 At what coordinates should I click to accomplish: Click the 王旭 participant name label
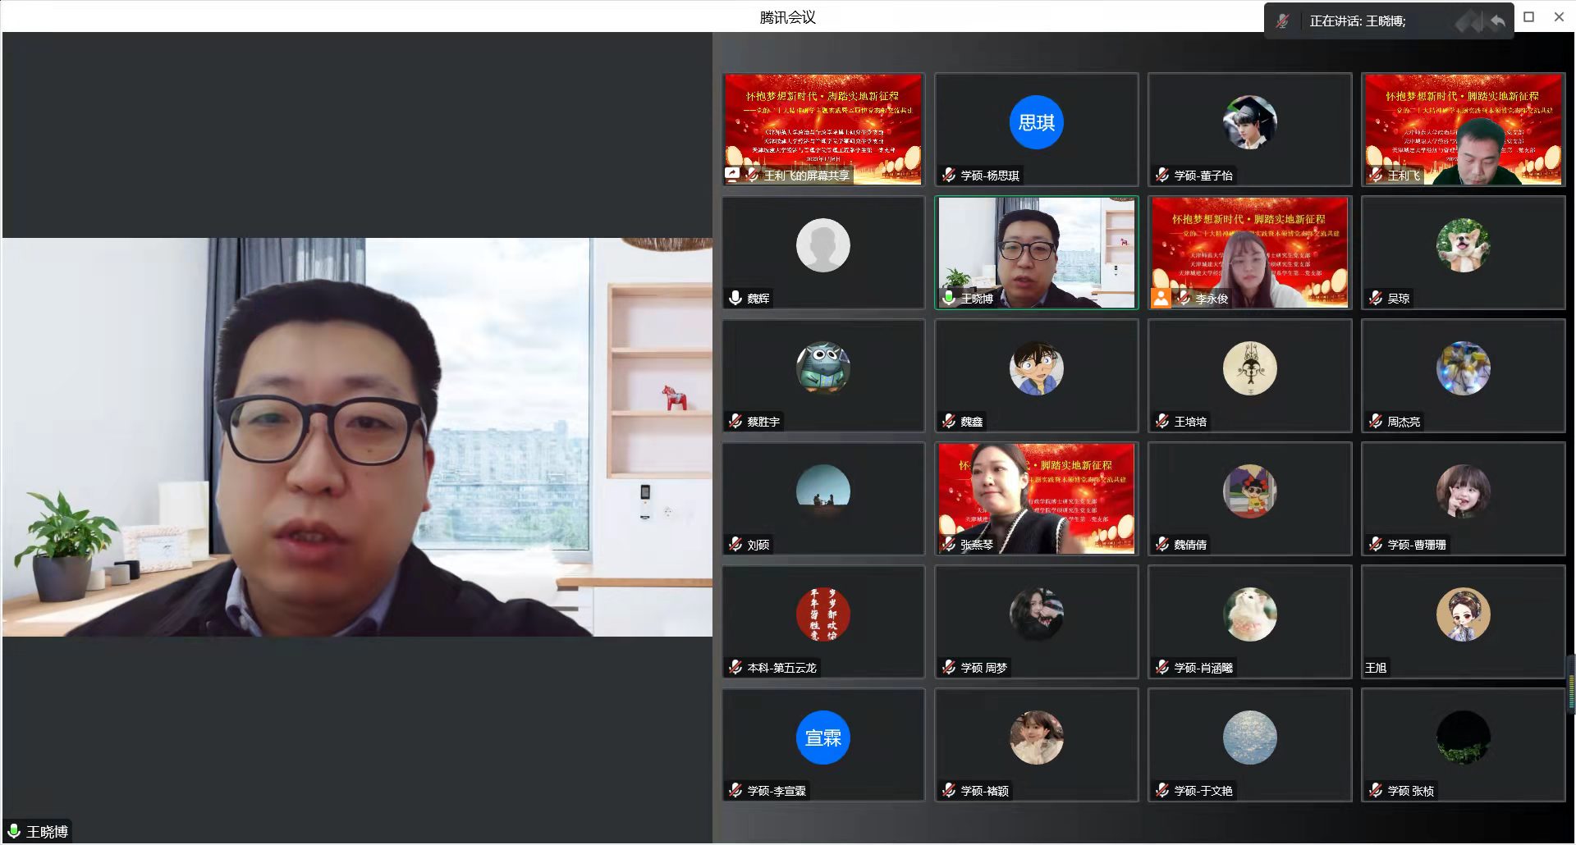point(1376,668)
